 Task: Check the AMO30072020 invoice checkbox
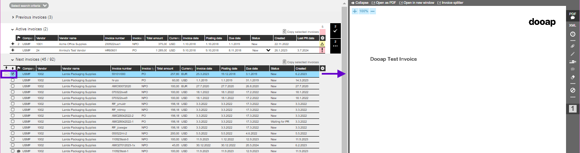tap(13, 86)
